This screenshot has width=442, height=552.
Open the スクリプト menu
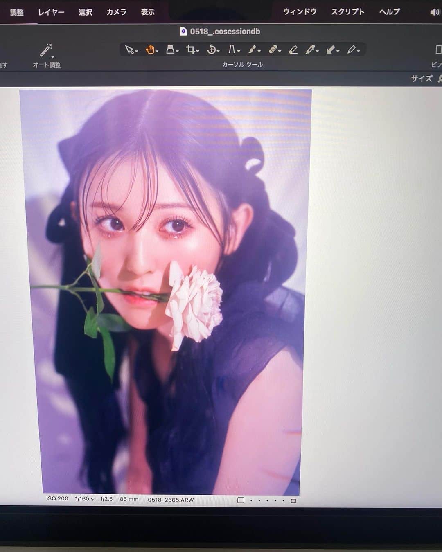click(348, 12)
